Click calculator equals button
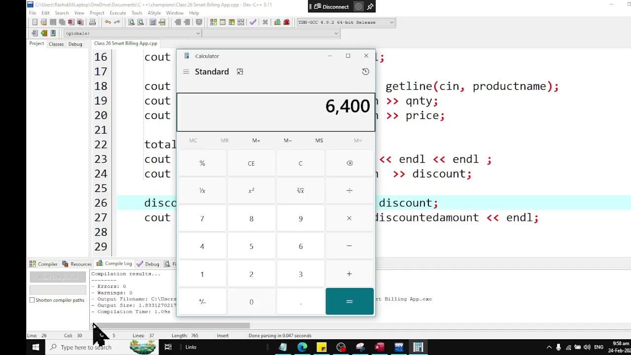This screenshot has height=355, width=631. point(350,301)
